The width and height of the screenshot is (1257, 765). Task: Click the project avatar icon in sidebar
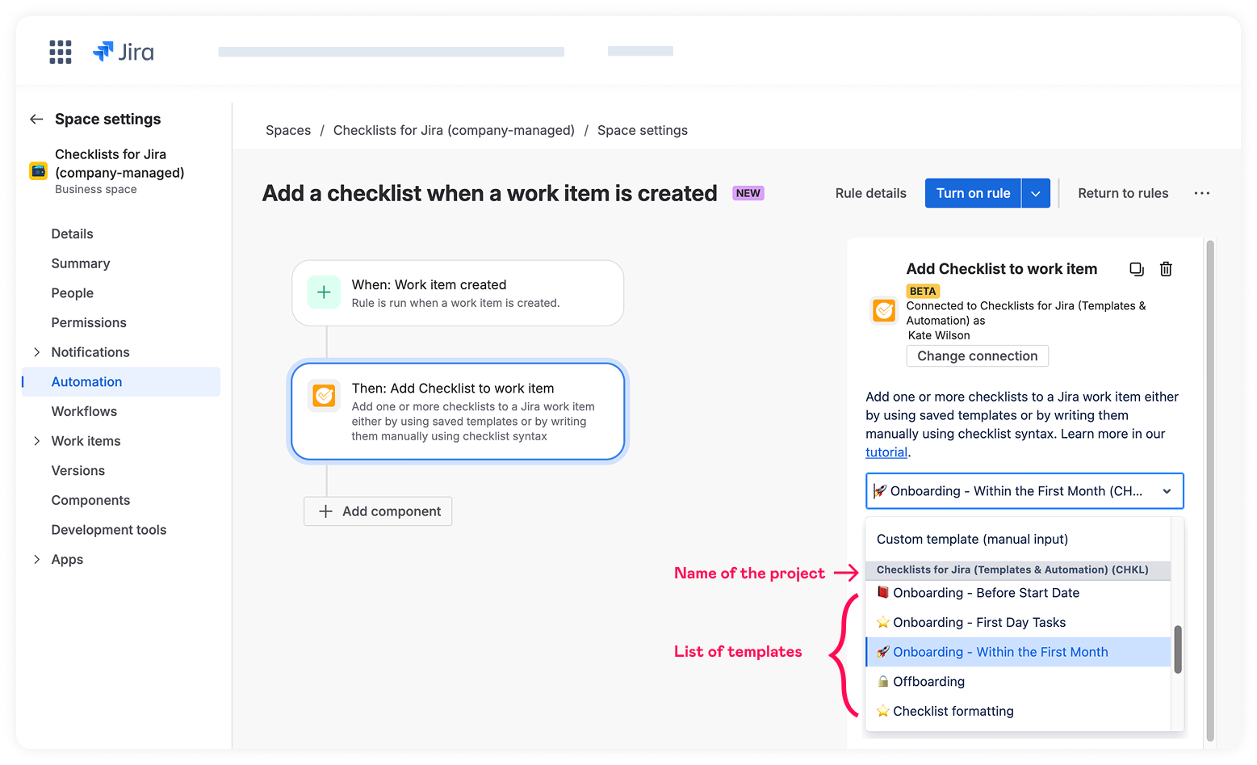pyautogui.click(x=38, y=170)
